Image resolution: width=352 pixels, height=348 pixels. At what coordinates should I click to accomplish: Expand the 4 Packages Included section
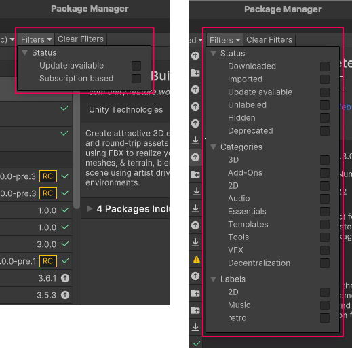pyautogui.click(x=90, y=208)
